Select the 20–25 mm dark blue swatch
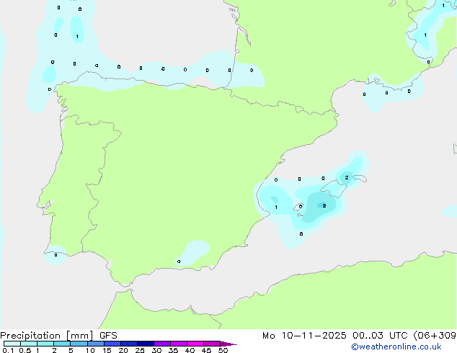This screenshot has width=457, height=353. (x=129, y=344)
